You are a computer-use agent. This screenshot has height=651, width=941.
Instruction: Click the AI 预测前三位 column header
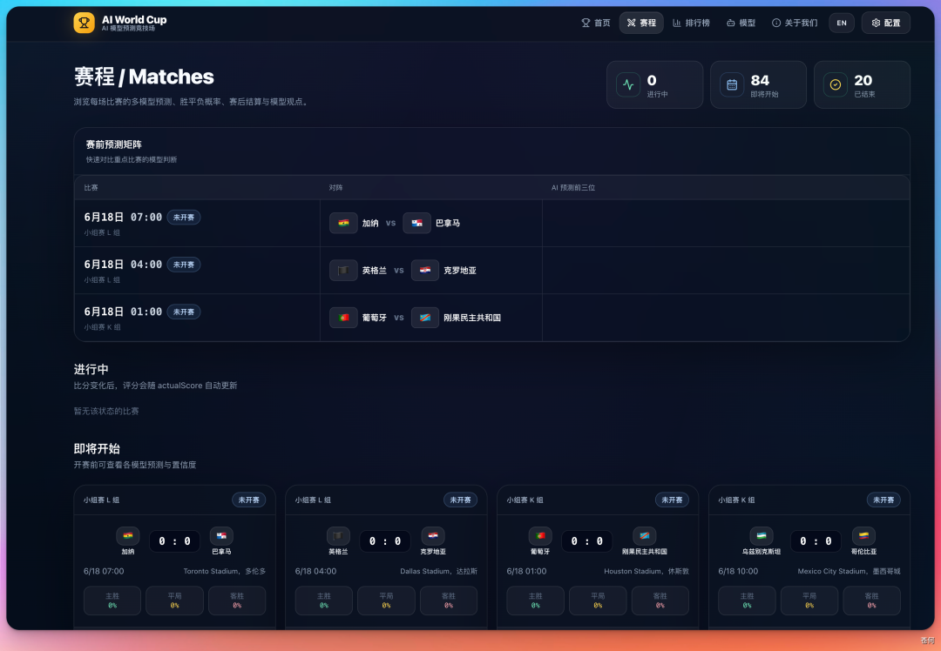coord(573,188)
